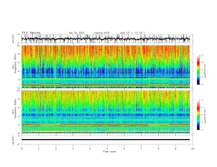
Task: Click the ch.3 flat black waveform trace
Action: [105, 140]
